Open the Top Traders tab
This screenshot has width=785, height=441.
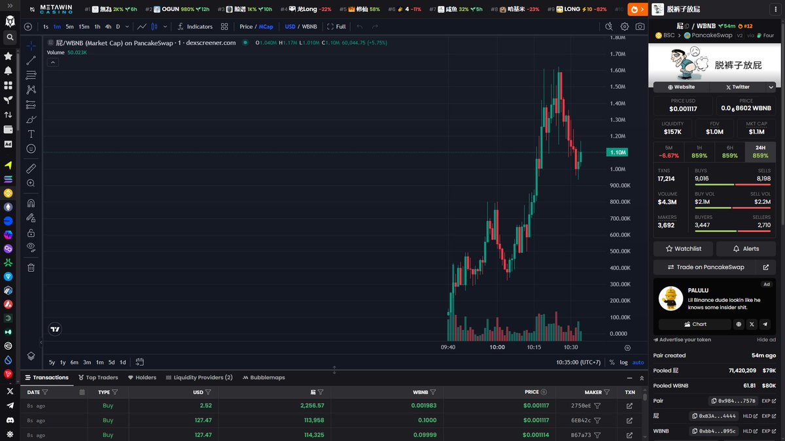(x=98, y=378)
